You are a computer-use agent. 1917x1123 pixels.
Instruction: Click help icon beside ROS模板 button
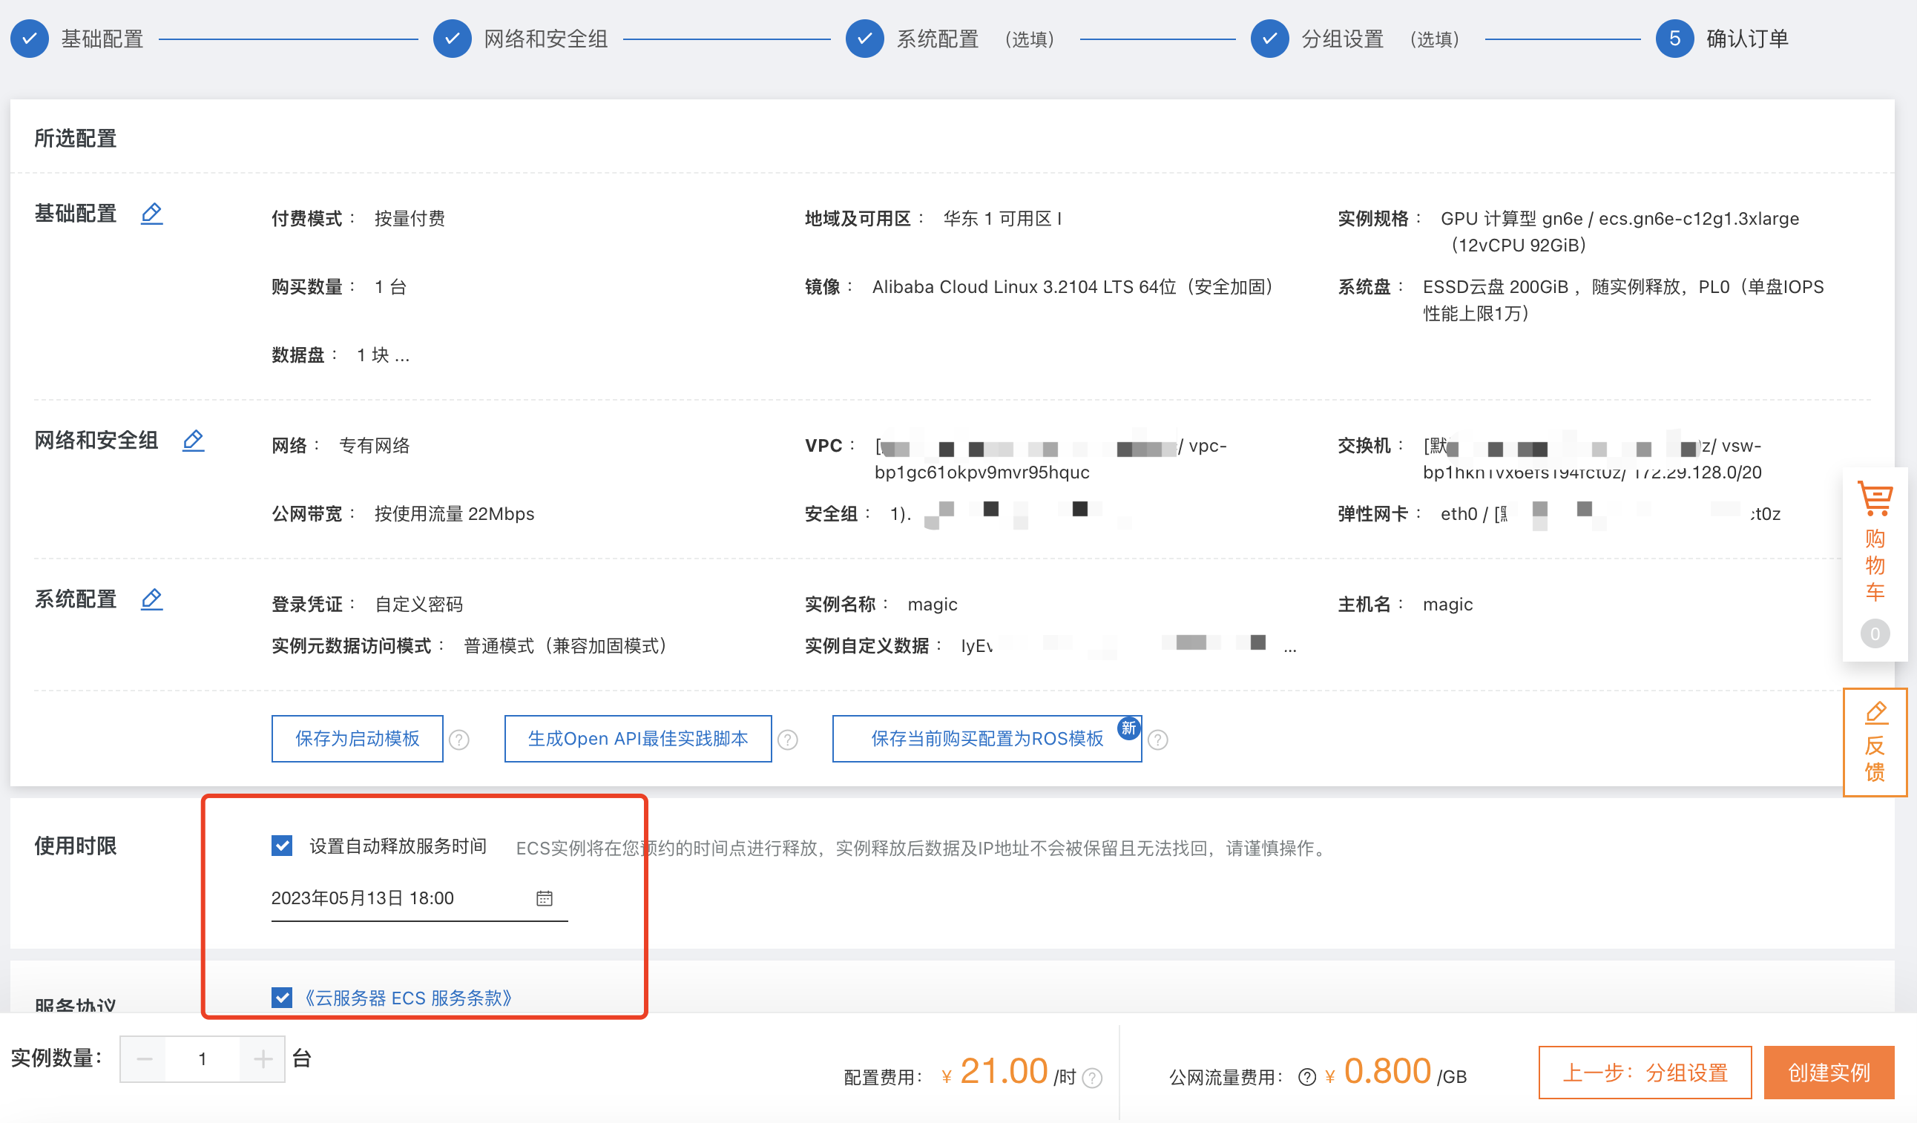(x=1158, y=738)
